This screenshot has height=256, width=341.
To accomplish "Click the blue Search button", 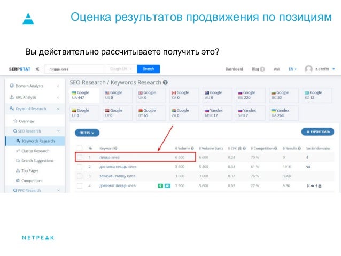I will pyautogui.click(x=148, y=69).
